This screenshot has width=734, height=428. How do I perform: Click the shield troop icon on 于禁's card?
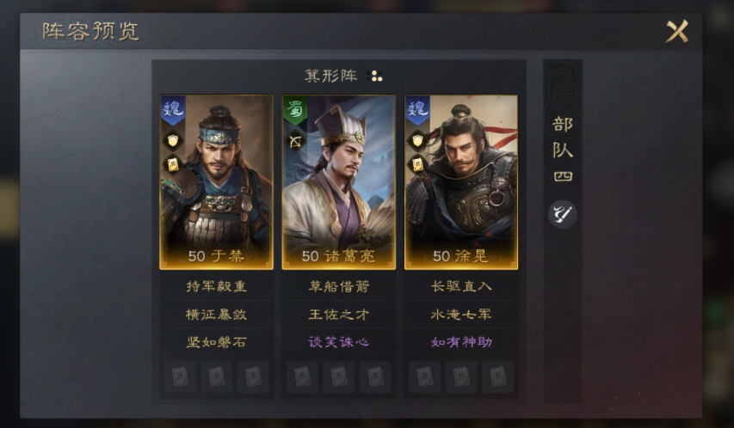pos(173,141)
